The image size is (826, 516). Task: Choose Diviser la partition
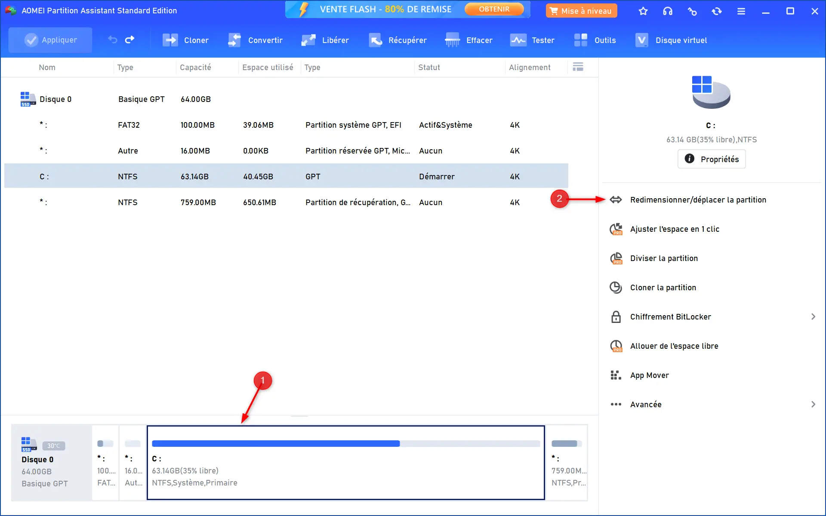[664, 258]
